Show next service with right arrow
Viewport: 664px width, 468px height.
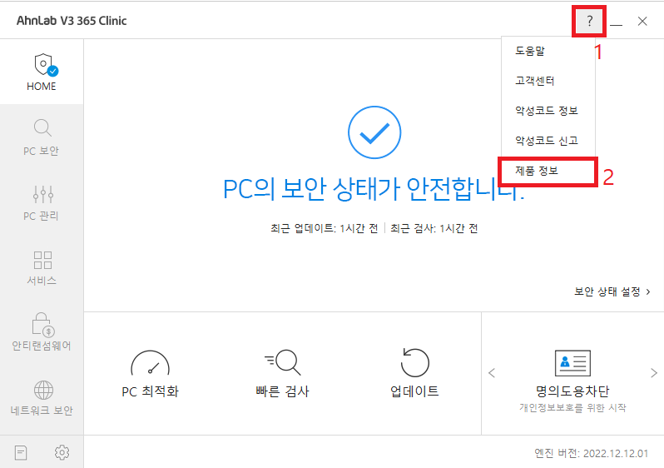click(654, 373)
